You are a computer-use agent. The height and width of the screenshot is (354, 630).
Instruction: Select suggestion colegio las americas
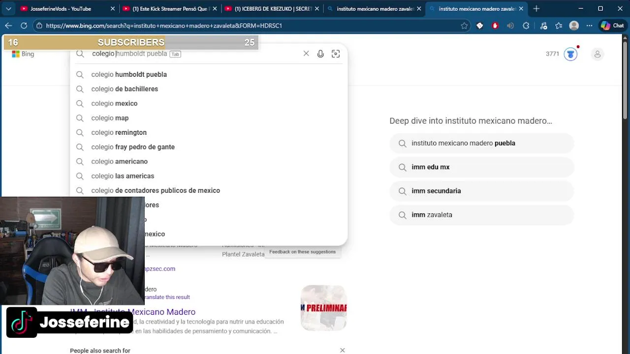209,176
